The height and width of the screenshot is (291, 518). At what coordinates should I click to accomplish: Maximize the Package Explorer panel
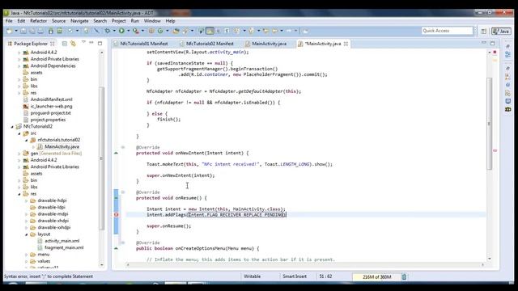tap(100, 43)
